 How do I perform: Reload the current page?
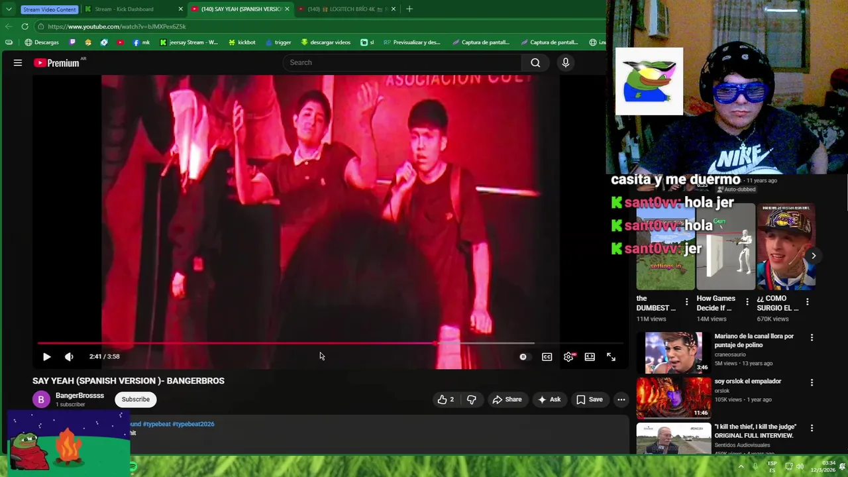point(25,26)
